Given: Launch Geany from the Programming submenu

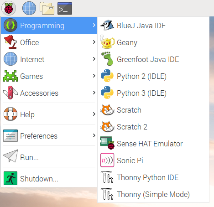Looking at the screenshot, I should (153, 42).
